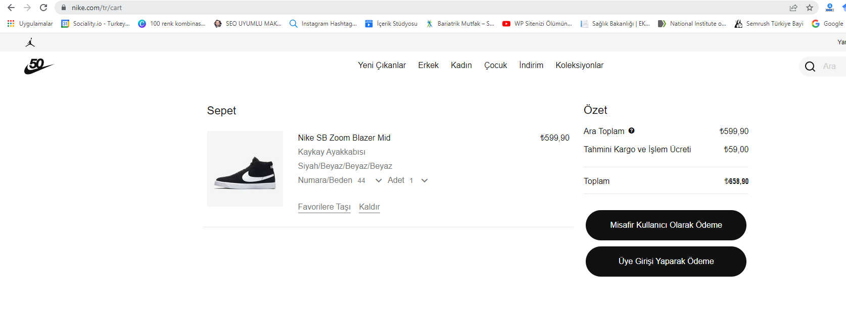This screenshot has width=846, height=324.
Task: Bookmark this page with star icon
Action: 810,8
